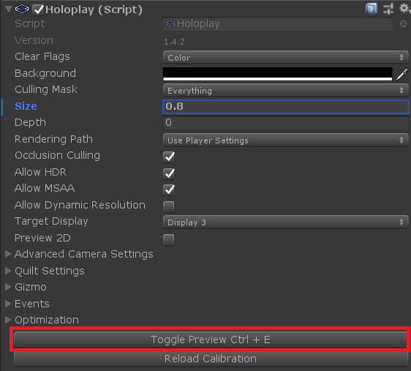
Task: Toggle the Allow HDR checkbox
Action: click(169, 173)
